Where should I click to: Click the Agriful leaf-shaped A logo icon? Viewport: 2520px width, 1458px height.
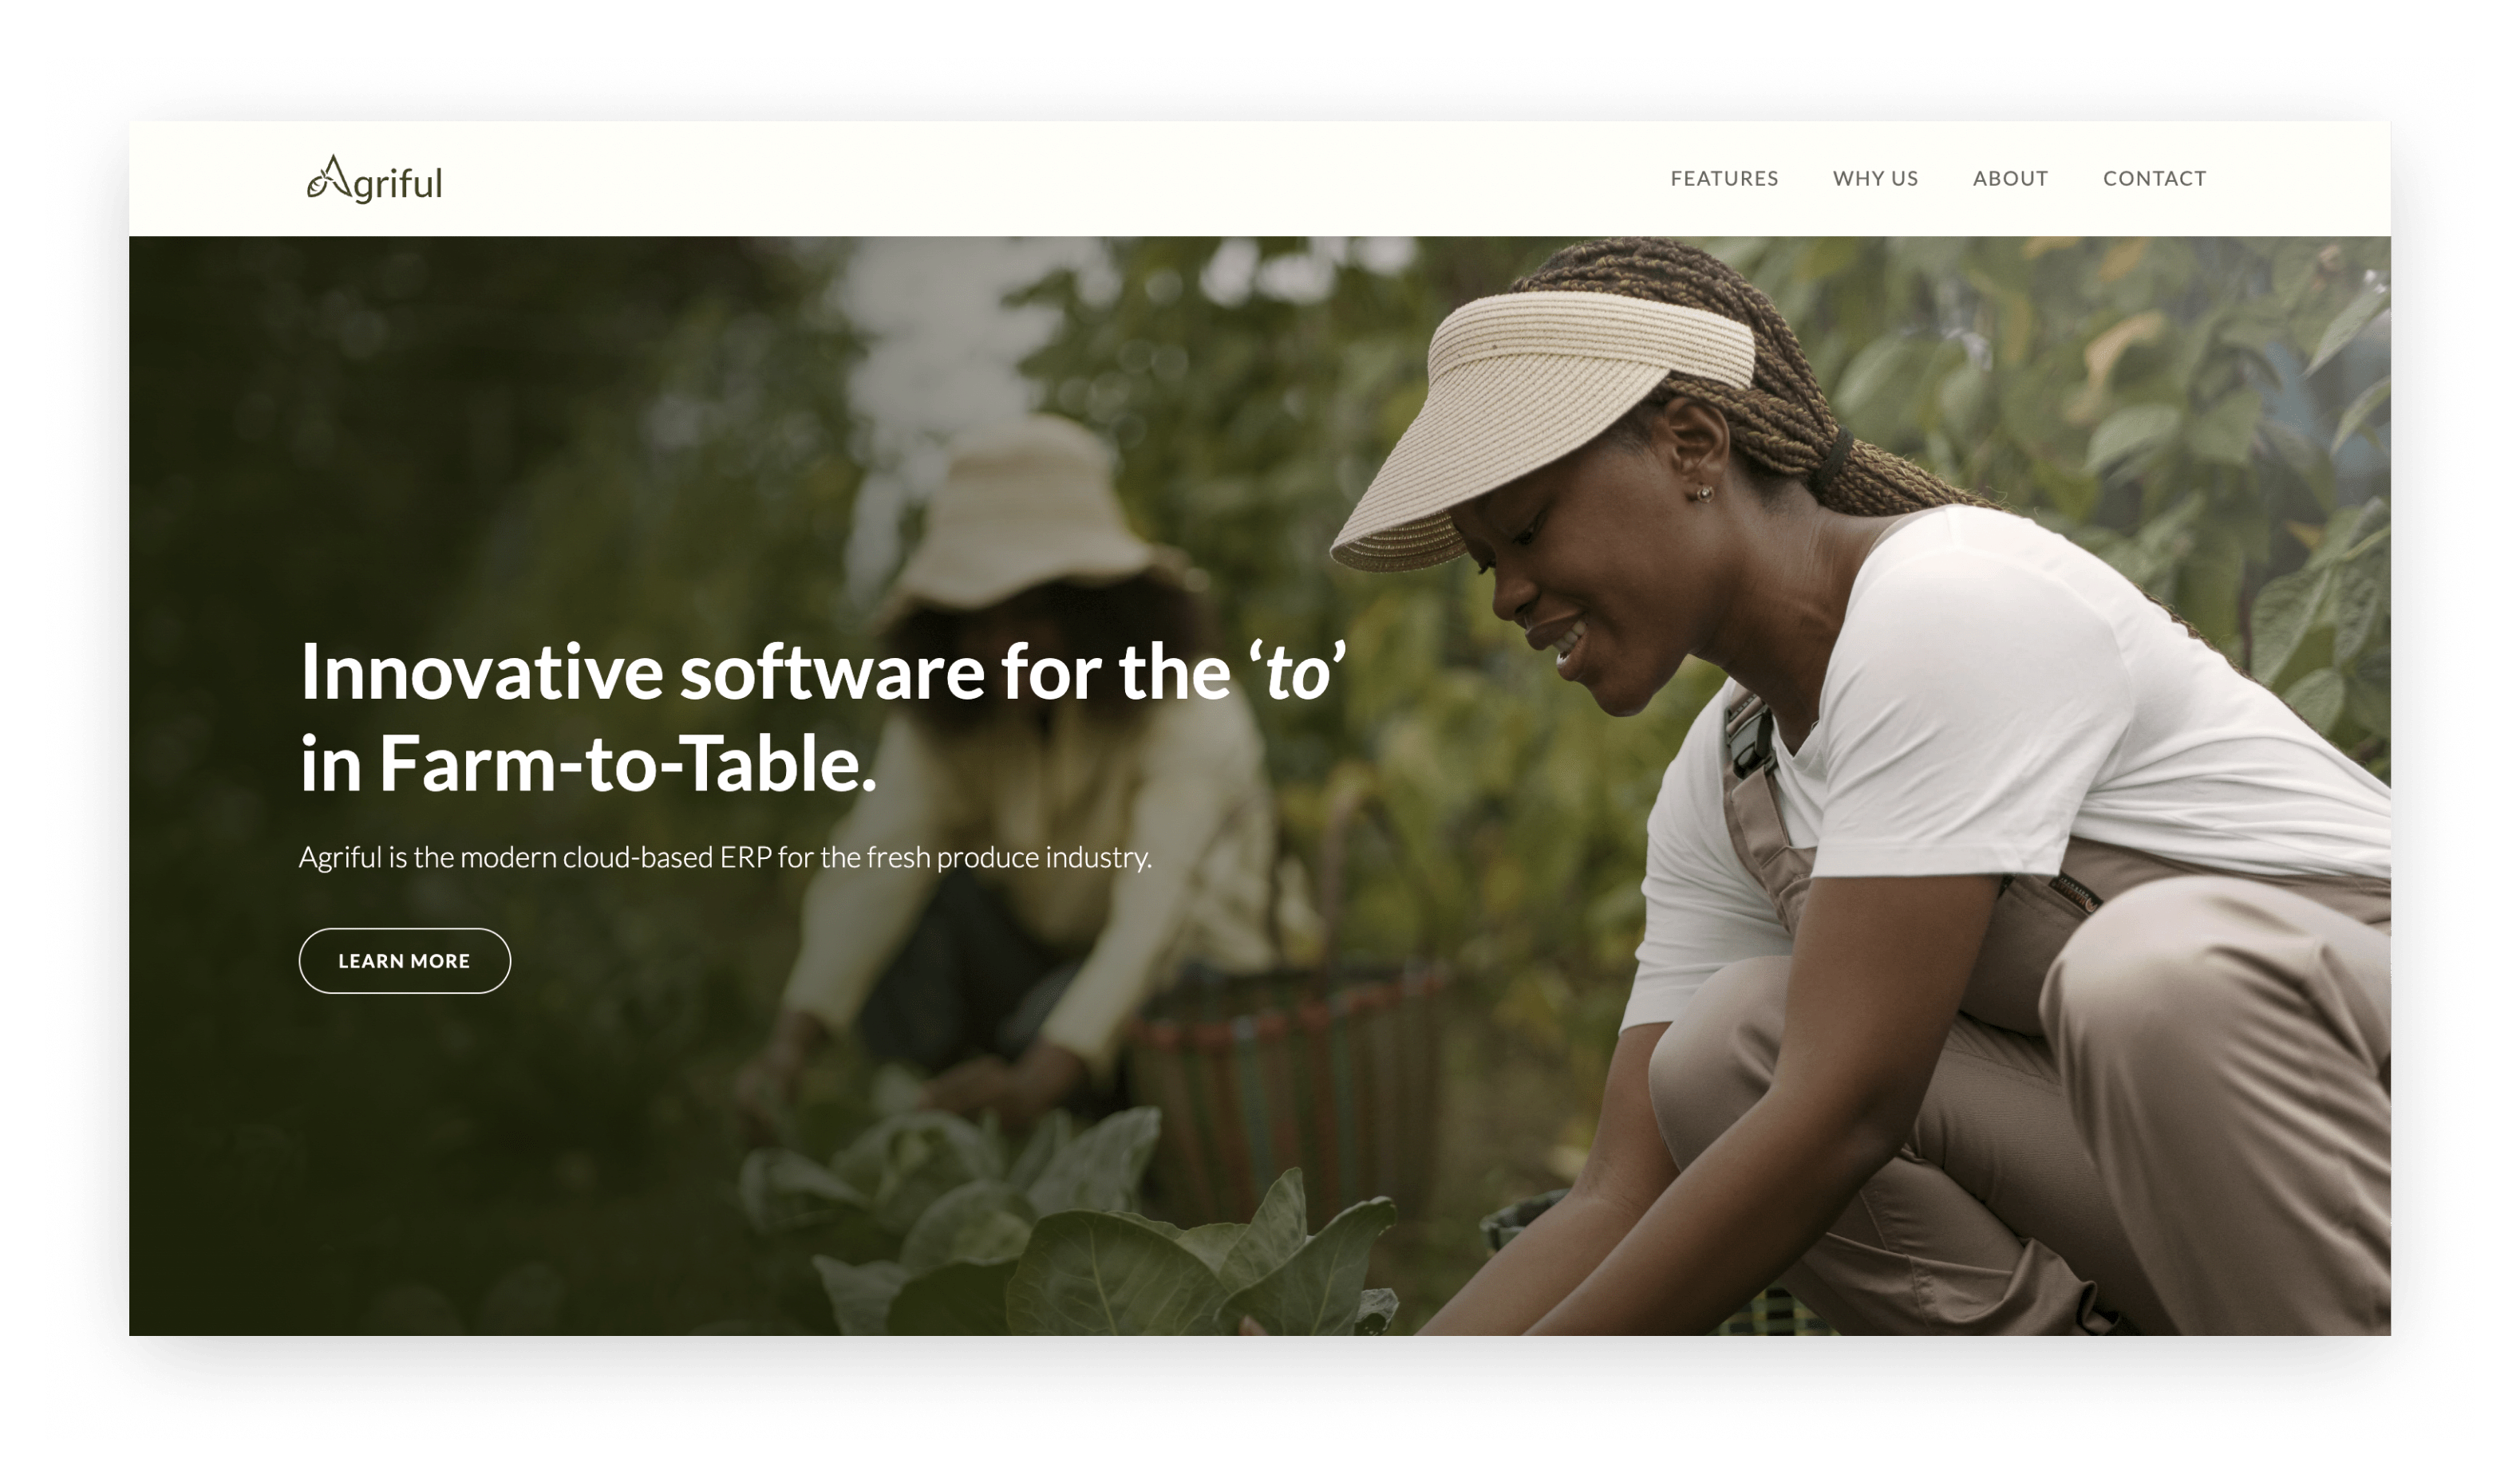(329, 178)
